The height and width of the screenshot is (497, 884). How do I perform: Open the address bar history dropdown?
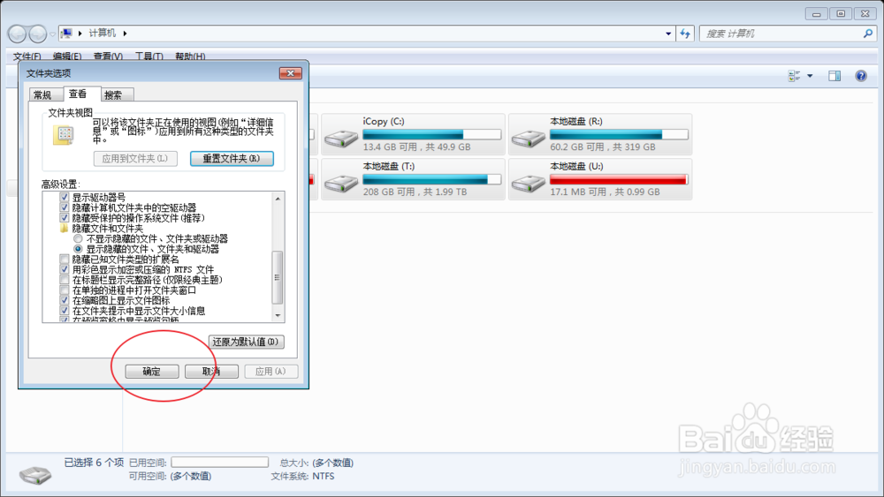[668, 34]
